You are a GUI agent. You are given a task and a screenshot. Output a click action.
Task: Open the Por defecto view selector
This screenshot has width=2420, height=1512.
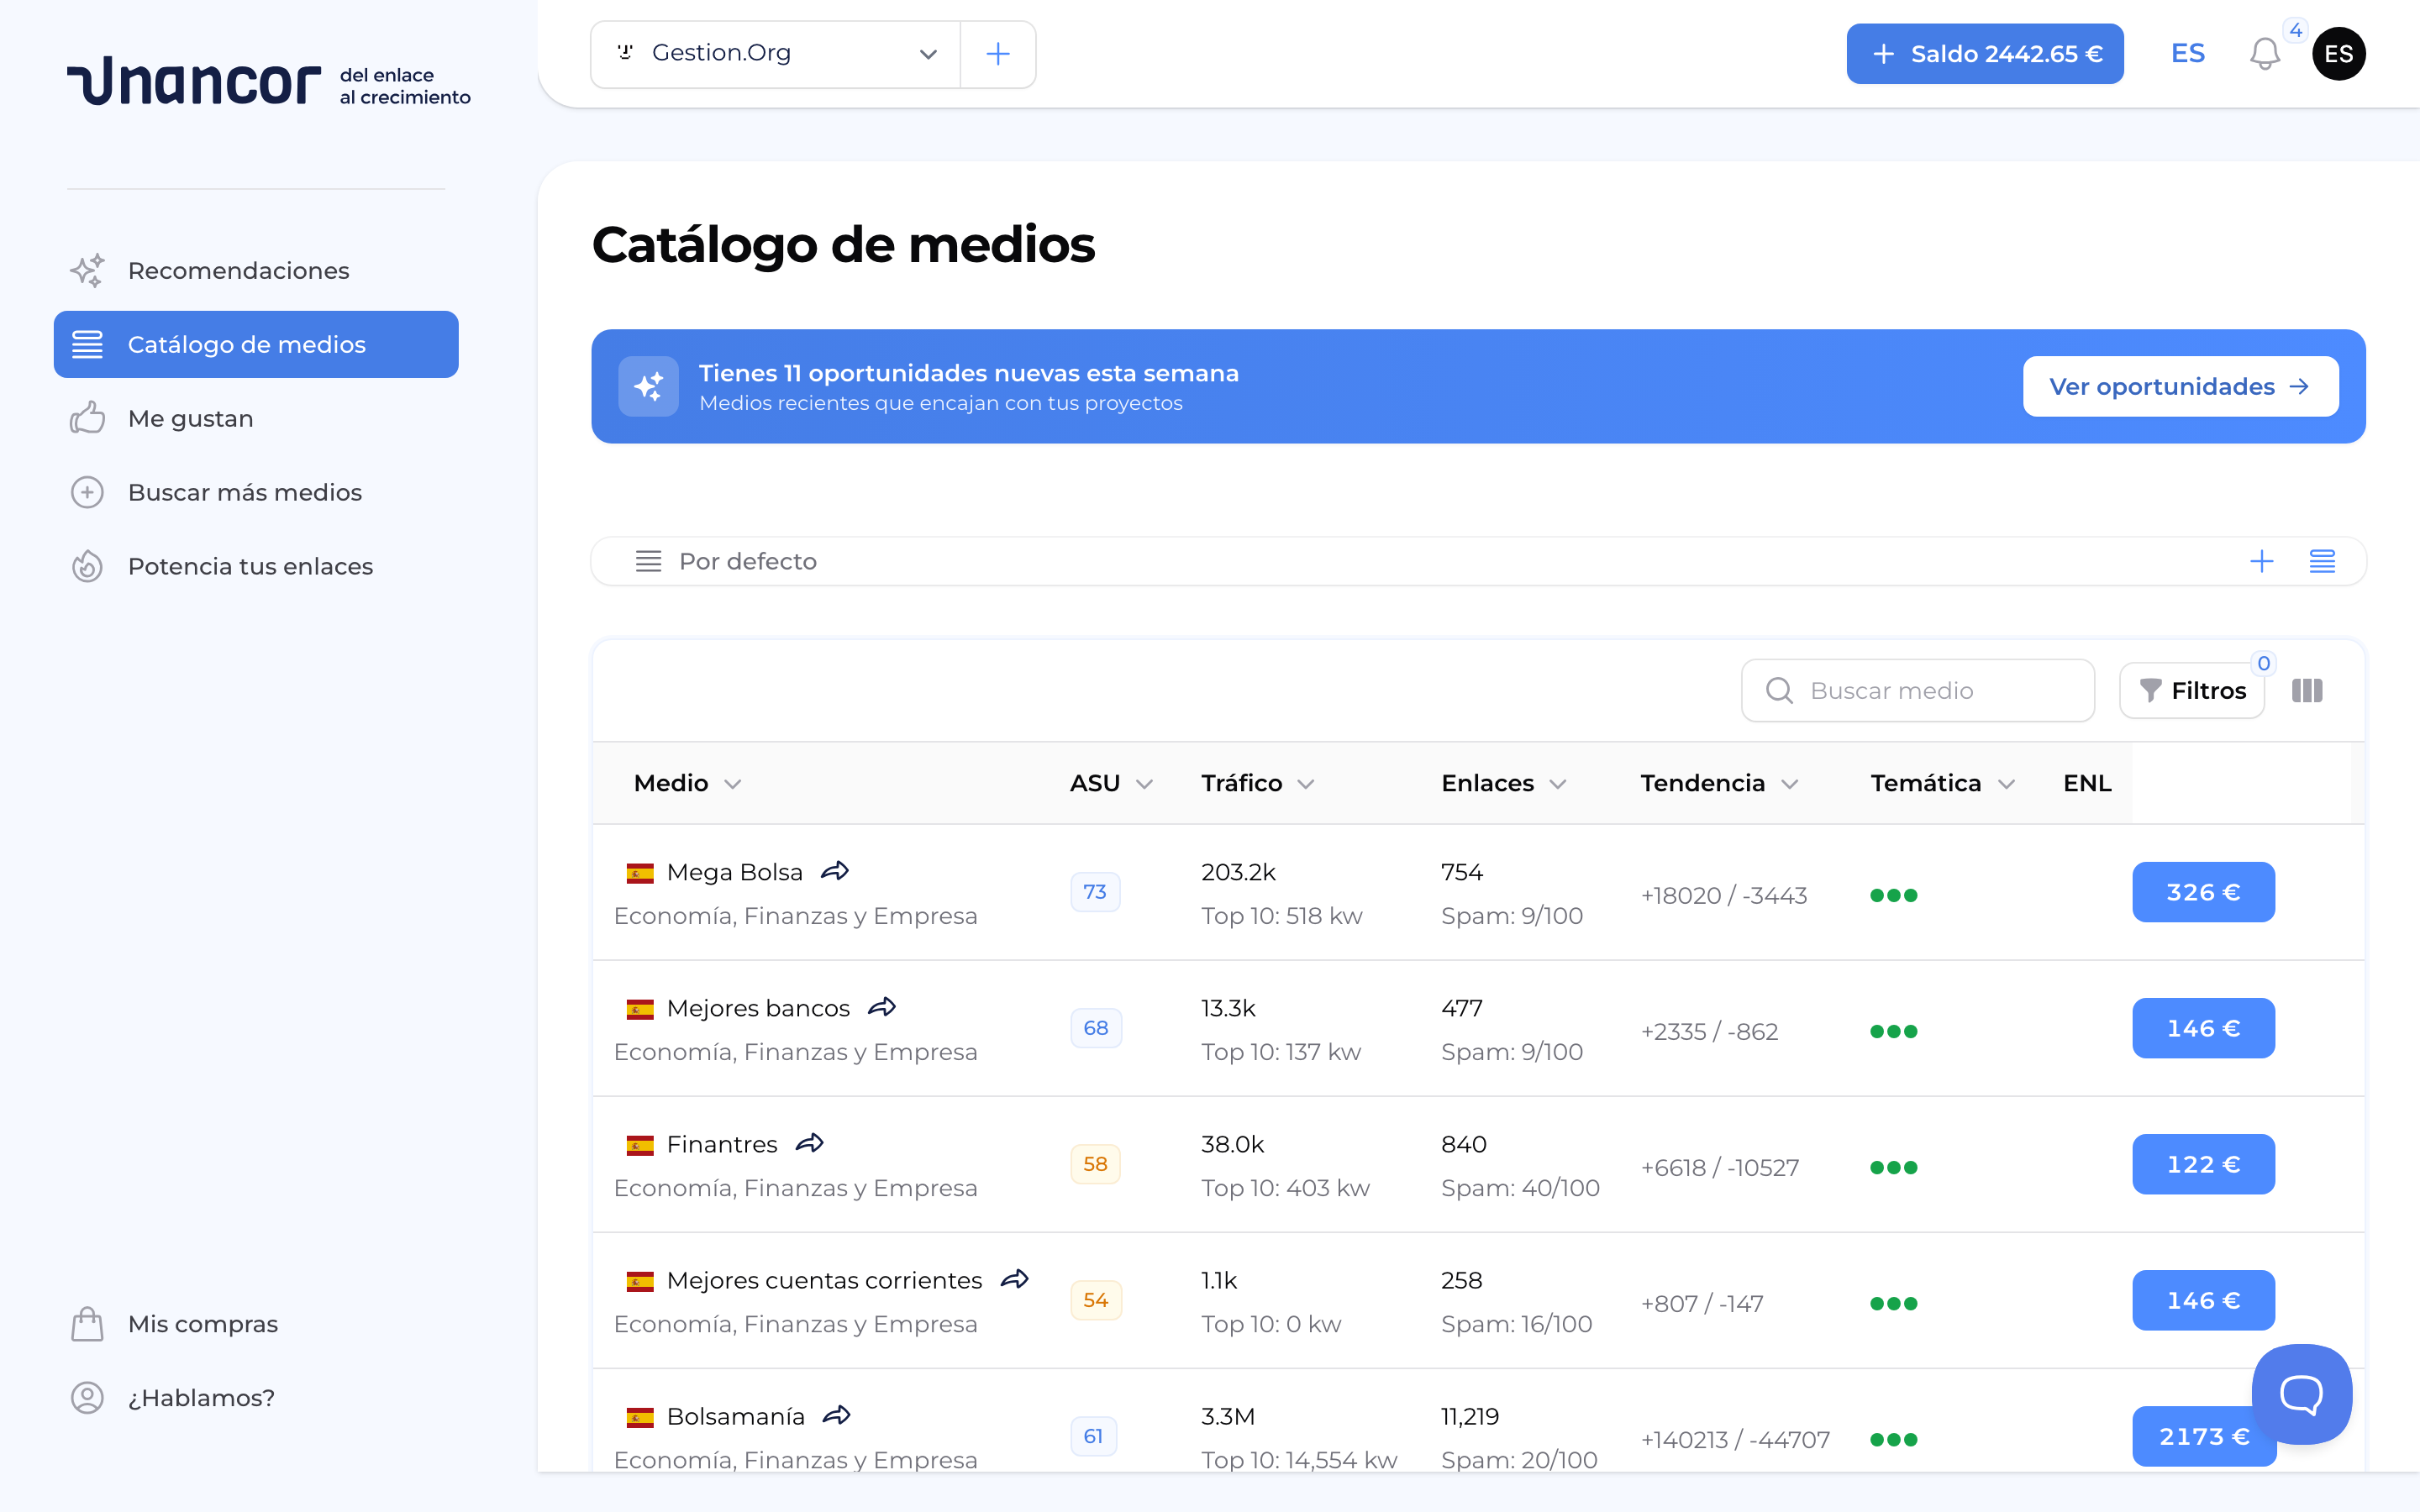click(747, 561)
